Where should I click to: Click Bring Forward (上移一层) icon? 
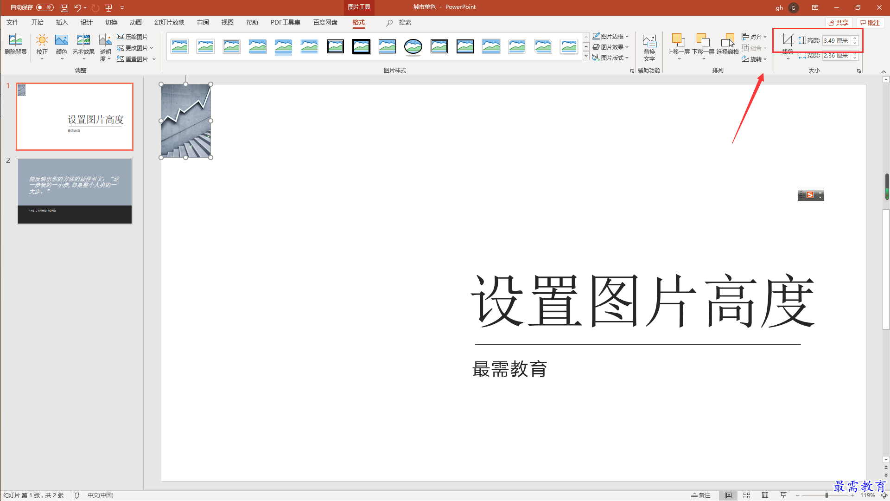click(679, 40)
